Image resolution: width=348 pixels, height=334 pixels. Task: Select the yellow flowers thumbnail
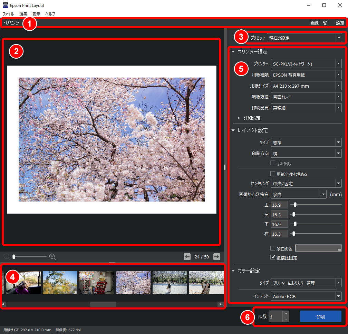click(x=60, y=283)
